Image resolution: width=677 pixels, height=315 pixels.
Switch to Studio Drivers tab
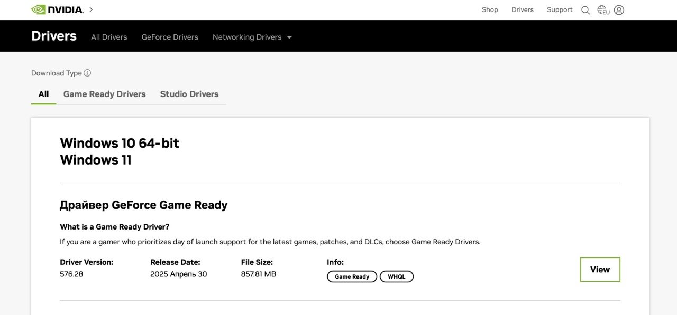(x=189, y=94)
